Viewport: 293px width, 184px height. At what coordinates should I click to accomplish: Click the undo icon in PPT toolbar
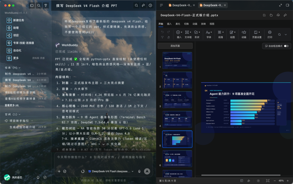point(163,32)
